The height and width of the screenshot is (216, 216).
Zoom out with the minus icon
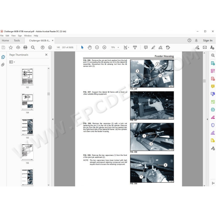(97, 47)
